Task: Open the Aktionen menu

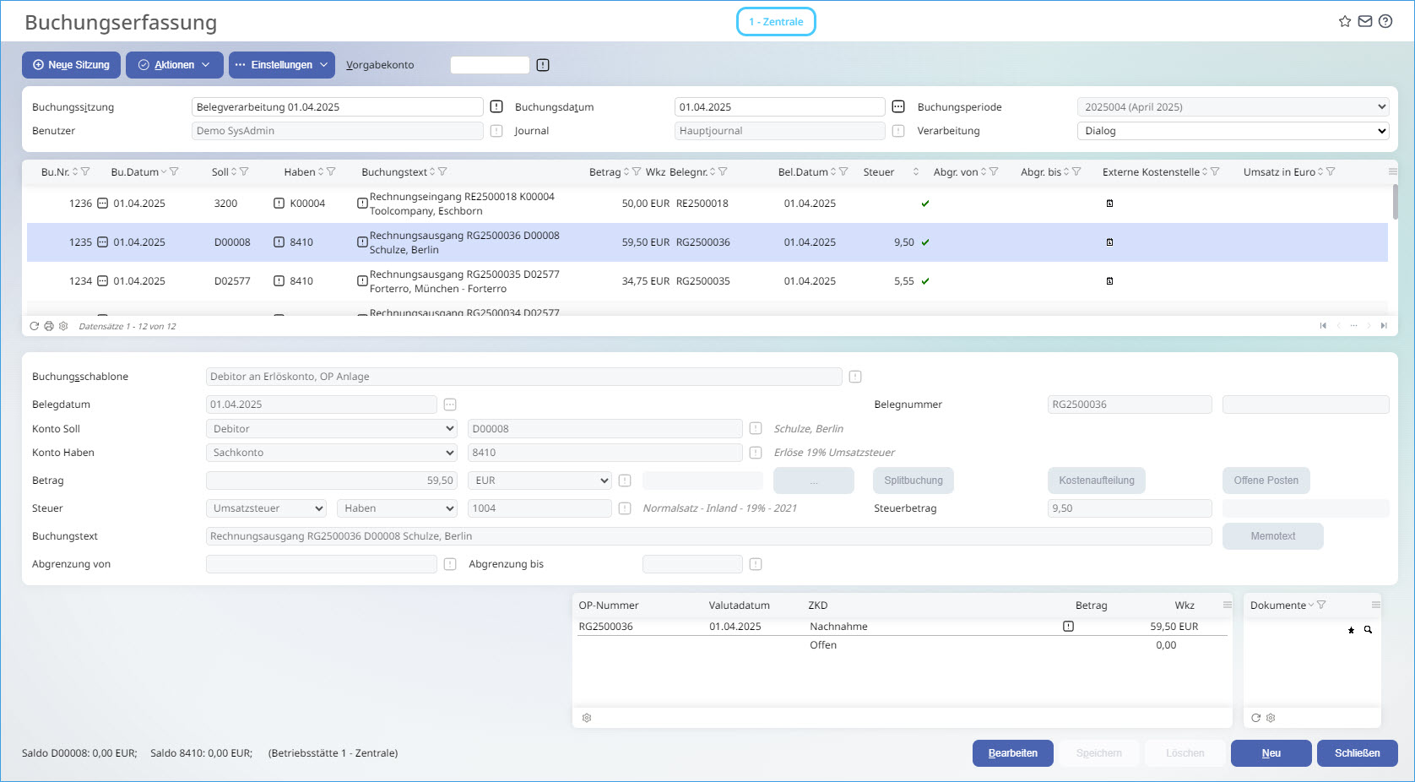Action: click(x=174, y=65)
